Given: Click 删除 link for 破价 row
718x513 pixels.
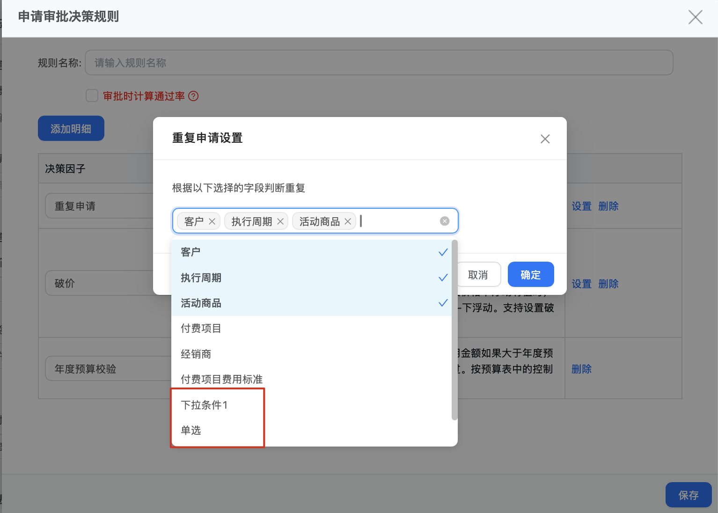Looking at the screenshot, I should click(x=608, y=284).
